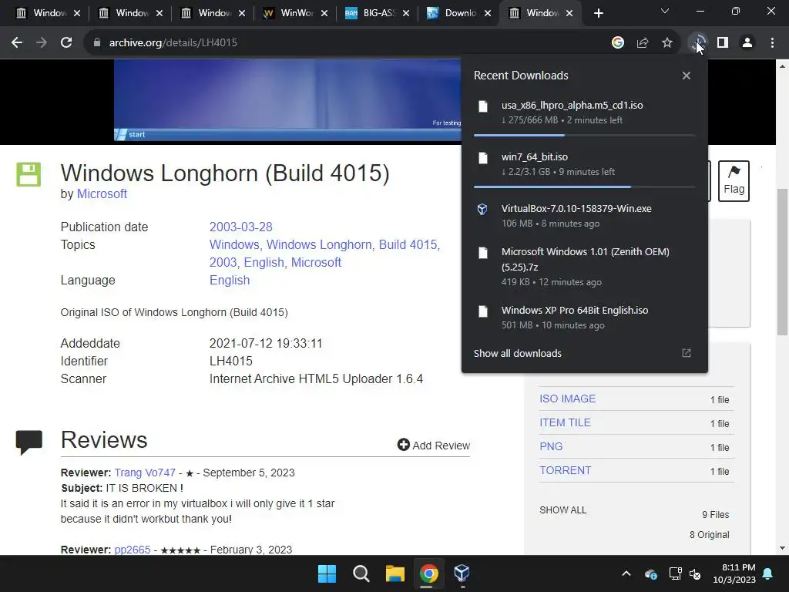This screenshot has height=592, width=789.
Task: Open File Explorer from taskbar
Action: click(x=395, y=573)
